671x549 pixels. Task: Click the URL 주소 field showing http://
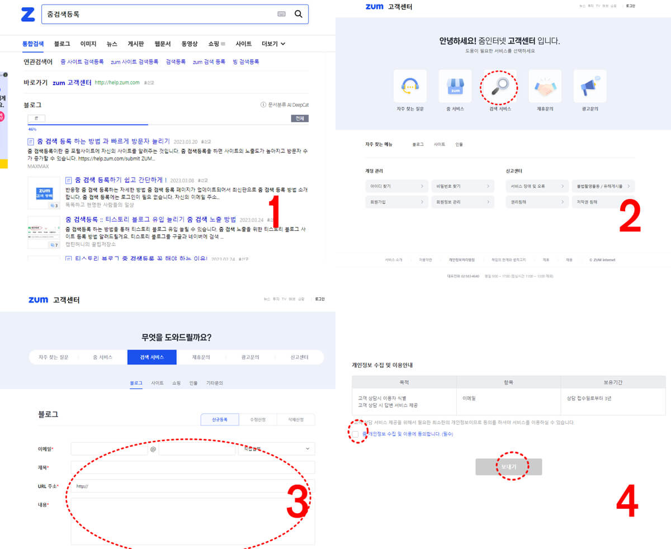coord(193,486)
